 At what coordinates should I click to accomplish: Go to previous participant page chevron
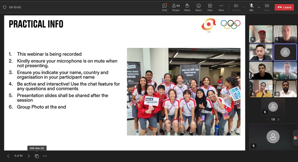point(268,119)
